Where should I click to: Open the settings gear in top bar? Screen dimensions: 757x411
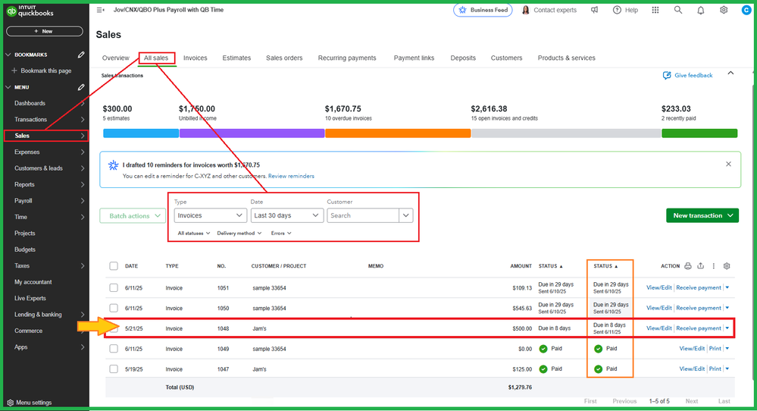pyautogui.click(x=723, y=10)
